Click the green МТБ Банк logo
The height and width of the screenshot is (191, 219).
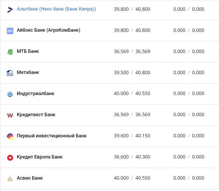[x=10, y=52]
